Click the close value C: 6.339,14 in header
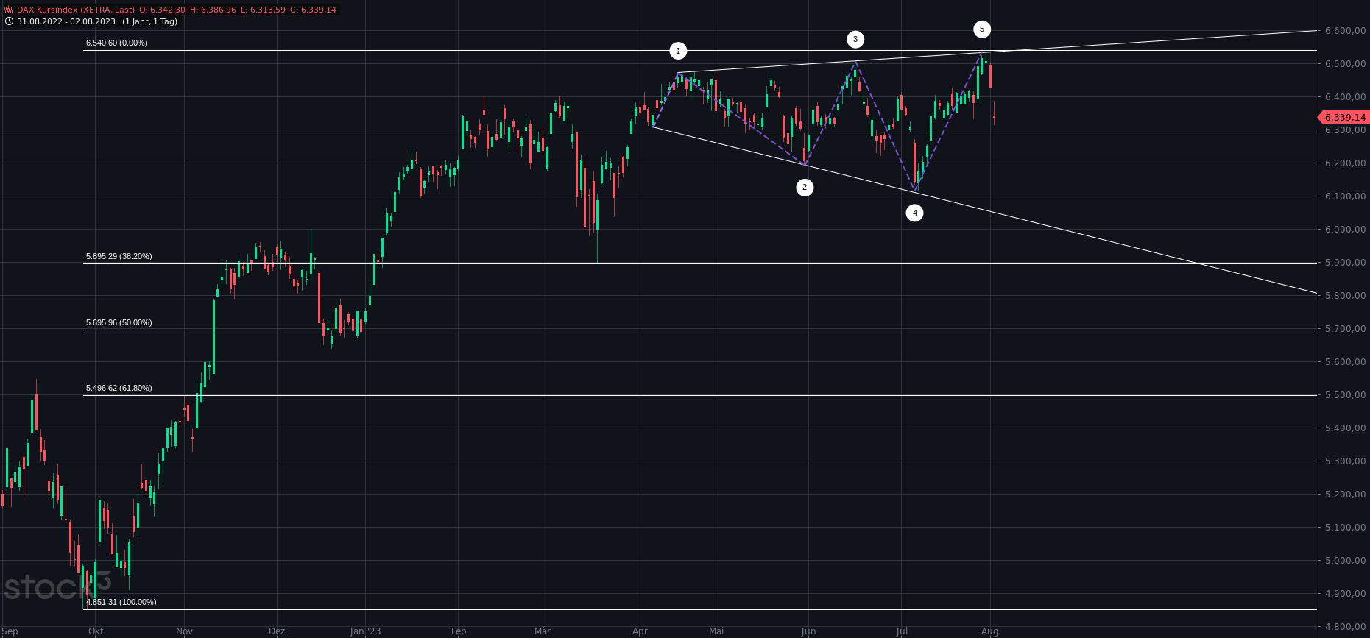 [313, 10]
